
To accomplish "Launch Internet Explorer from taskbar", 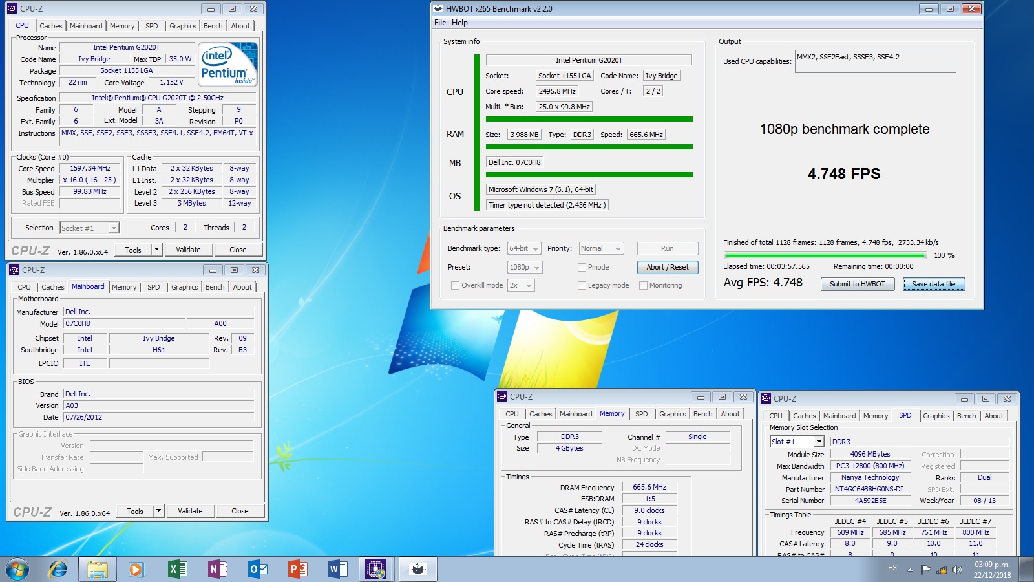I will [58, 569].
